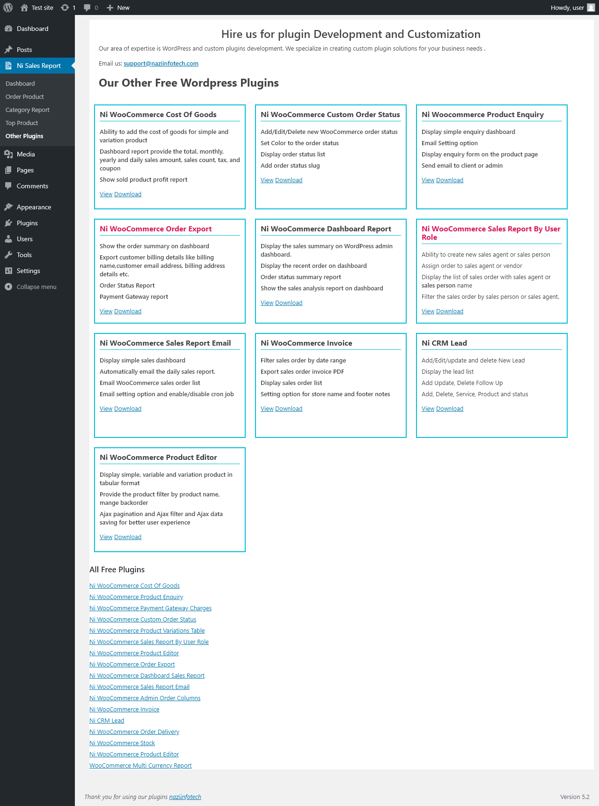This screenshot has height=806, width=599.
Task: Open Ni WooCommerce Payment Gateway Charges link
Action: click(150, 608)
